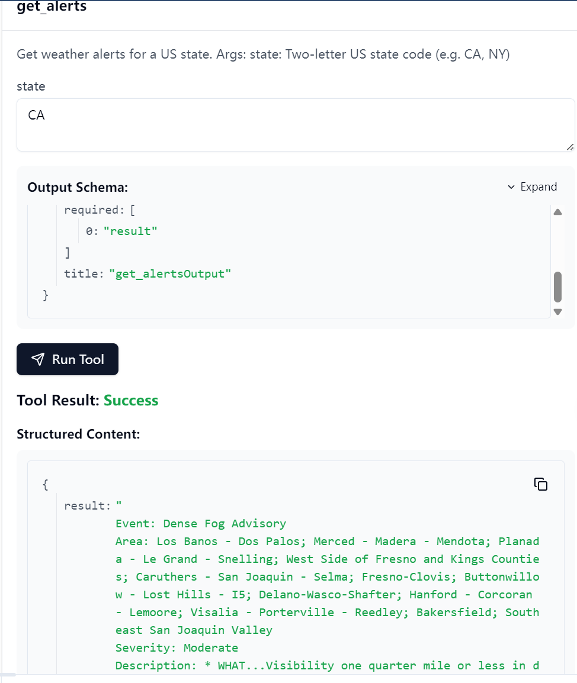Screen dimensions: 577x683
Task: Click the "state" field label
Action: (x=31, y=86)
